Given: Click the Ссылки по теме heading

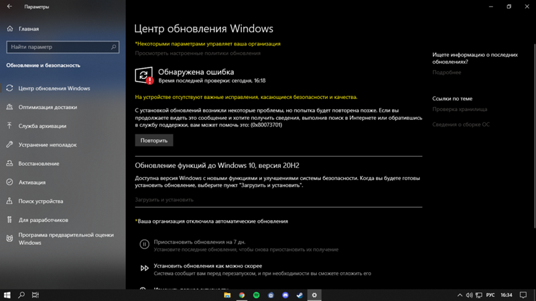Looking at the screenshot, I should click(452, 98).
